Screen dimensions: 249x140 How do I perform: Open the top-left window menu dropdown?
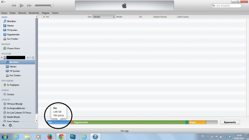3,2
